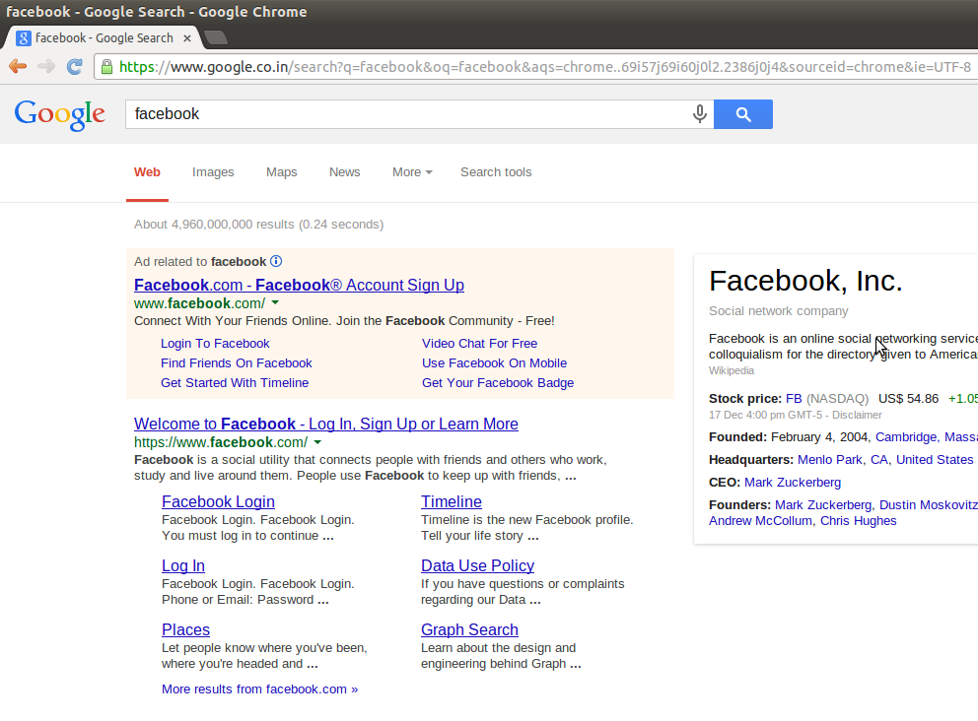Image resolution: width=978 pixels, height=721 pixels.
Task: Click the tab favicon for facebook search
Action: click(x=23, y=38)
